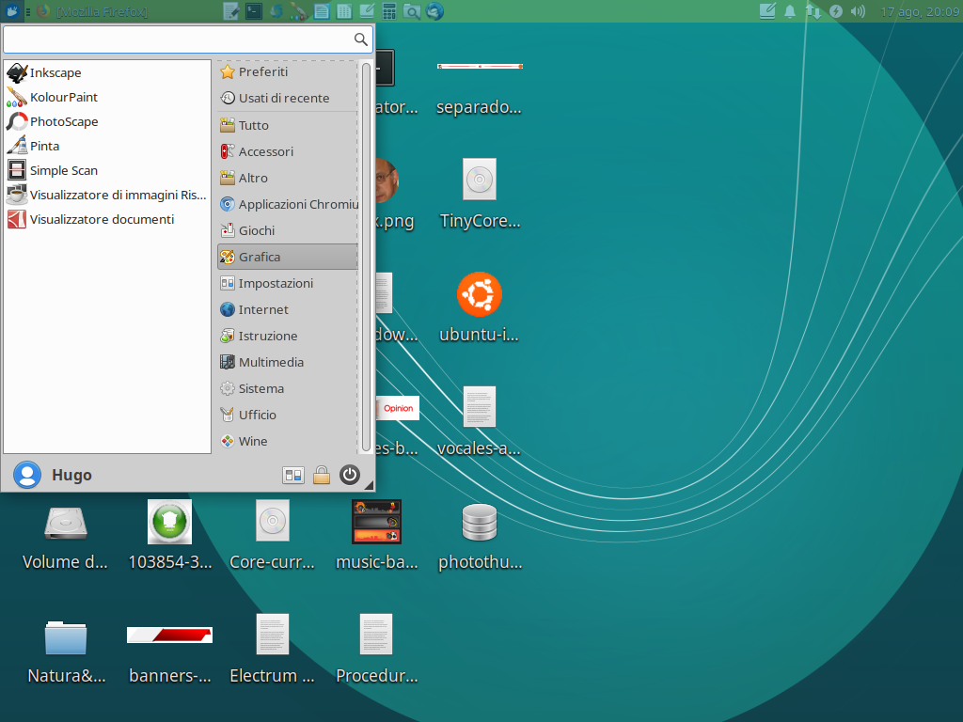
Task: Click the power/log out button in the menu
Action: [x=350, y=475]
